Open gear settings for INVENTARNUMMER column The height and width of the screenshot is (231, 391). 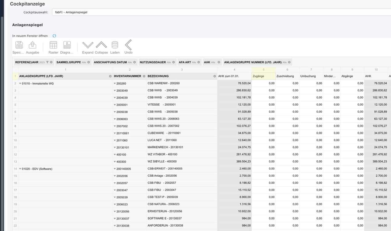pos(144,76)
